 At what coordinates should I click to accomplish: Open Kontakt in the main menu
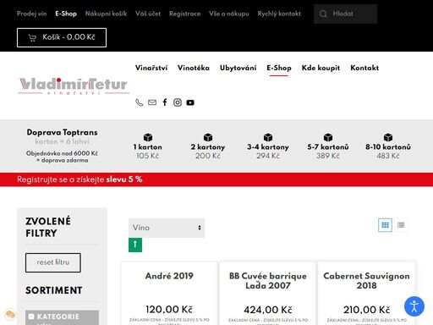click(364, 68)
